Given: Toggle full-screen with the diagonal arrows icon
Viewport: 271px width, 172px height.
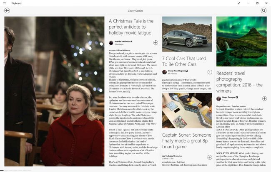Looking at the screenshot, I should [239, 3].
